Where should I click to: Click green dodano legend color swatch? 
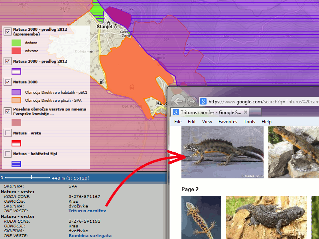16,42
